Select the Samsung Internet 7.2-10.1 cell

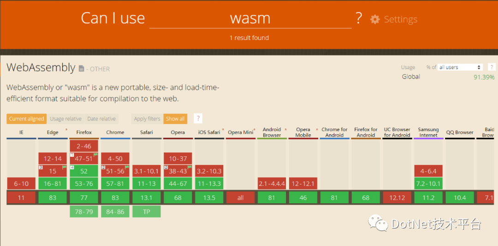pos(428,183)
